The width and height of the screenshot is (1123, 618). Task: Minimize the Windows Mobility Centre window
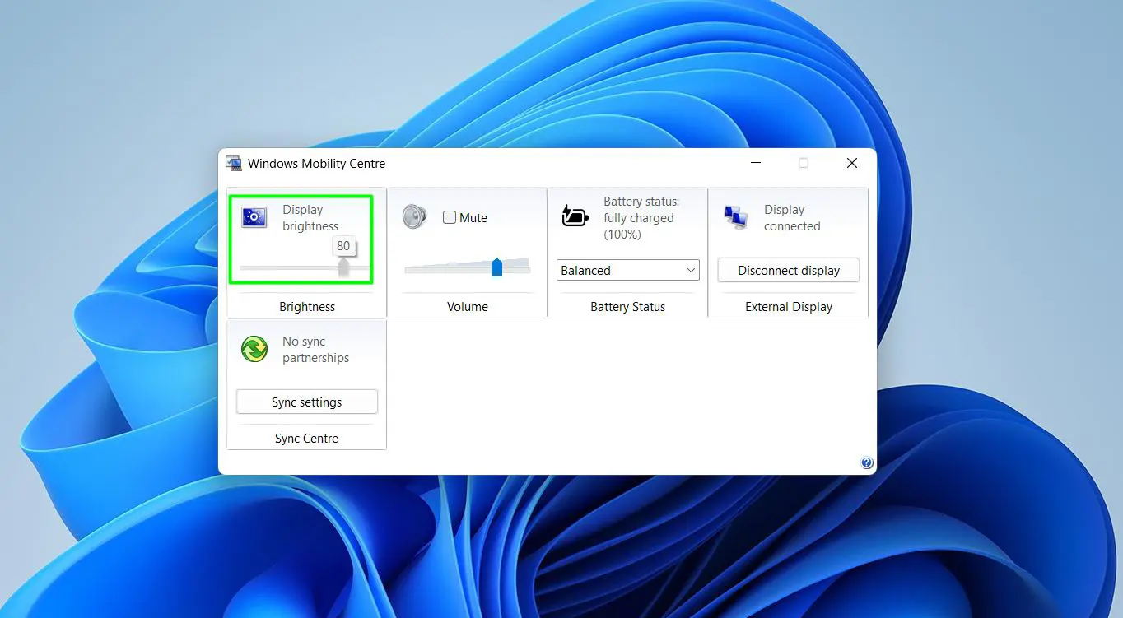[756, 163]
